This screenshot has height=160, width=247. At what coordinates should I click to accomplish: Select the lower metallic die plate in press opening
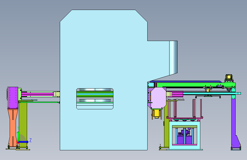coord(95,100)
